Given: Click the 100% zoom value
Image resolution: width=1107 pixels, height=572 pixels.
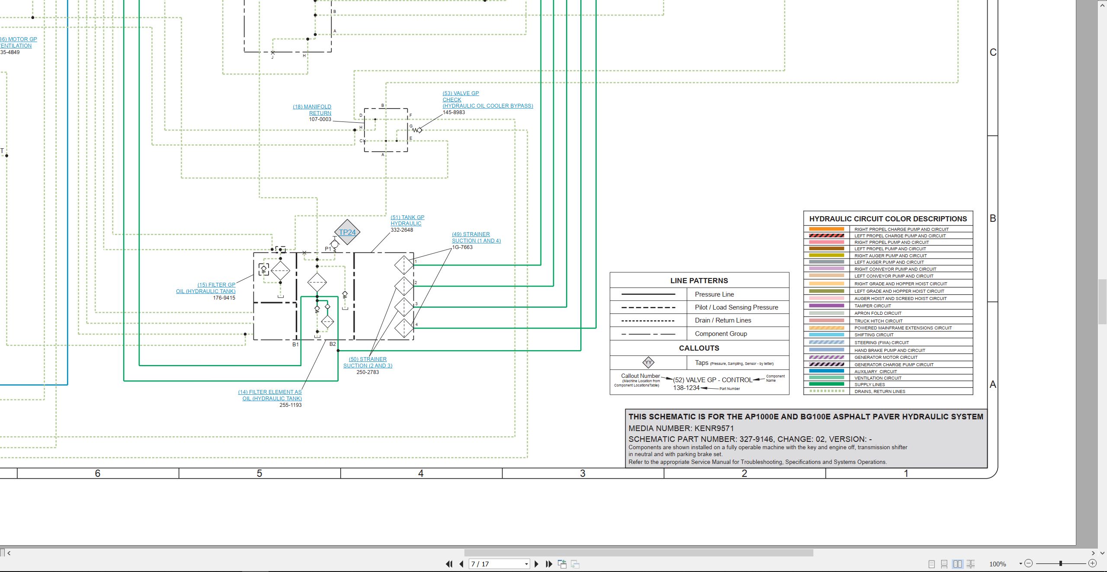Looking at the screenshot, I should (998, 564).
